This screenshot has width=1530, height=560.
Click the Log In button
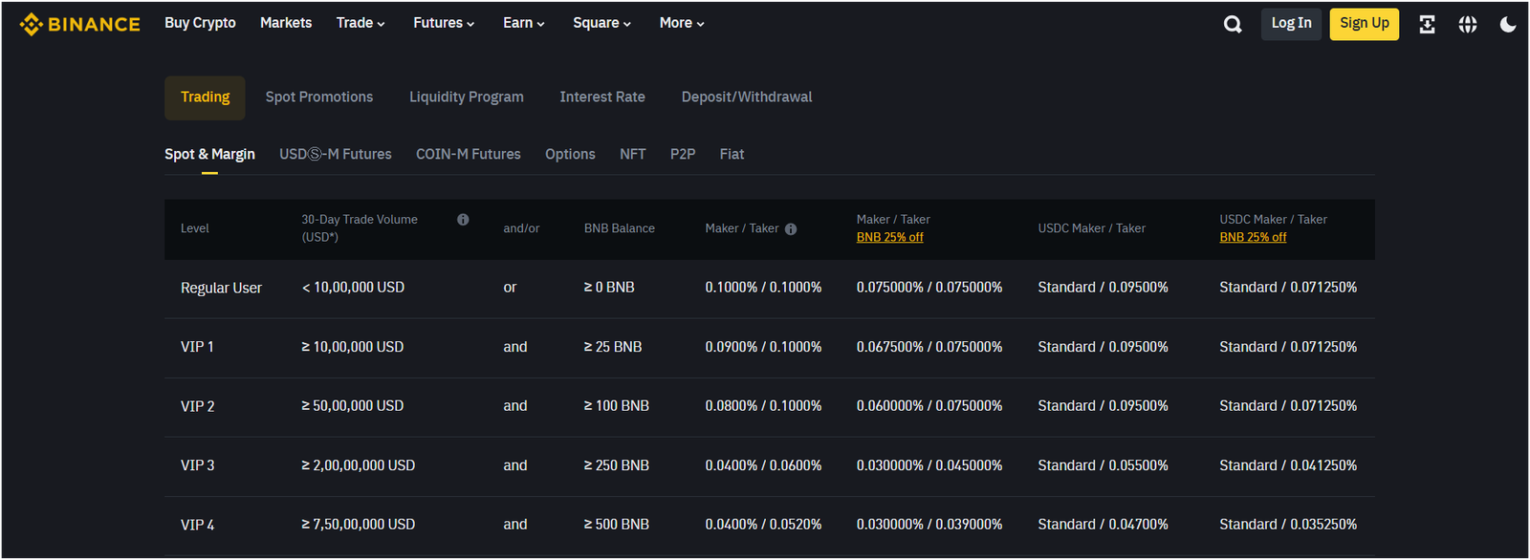[1291, 24]
